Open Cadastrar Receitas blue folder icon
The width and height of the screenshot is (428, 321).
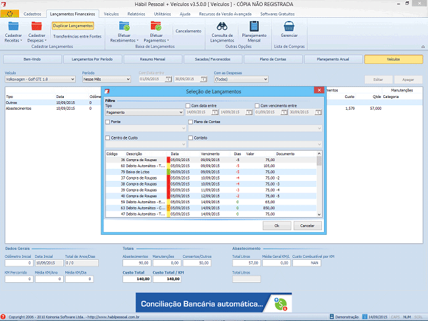pos(13,26)
